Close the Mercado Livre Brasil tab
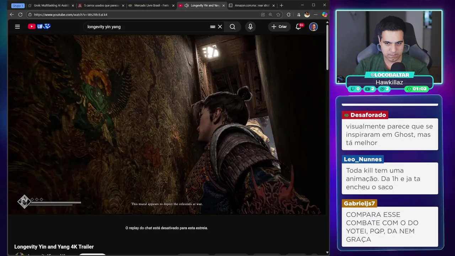 tap(173, 6)
